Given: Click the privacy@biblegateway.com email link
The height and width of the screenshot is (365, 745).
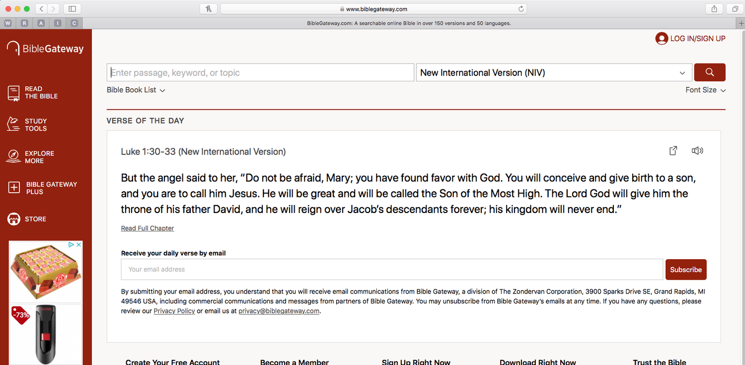Looking at the screenshot, I should 279,311.
